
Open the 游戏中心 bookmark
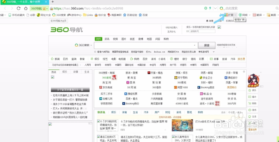(x=74, y=15)
